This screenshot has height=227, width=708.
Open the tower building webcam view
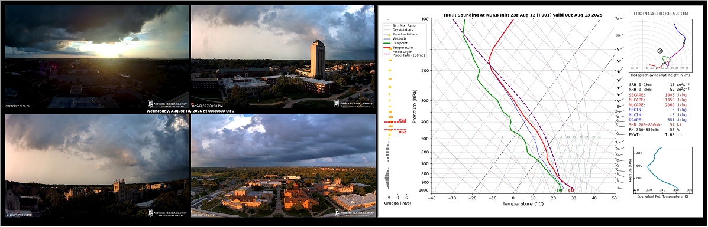point(283,56)
